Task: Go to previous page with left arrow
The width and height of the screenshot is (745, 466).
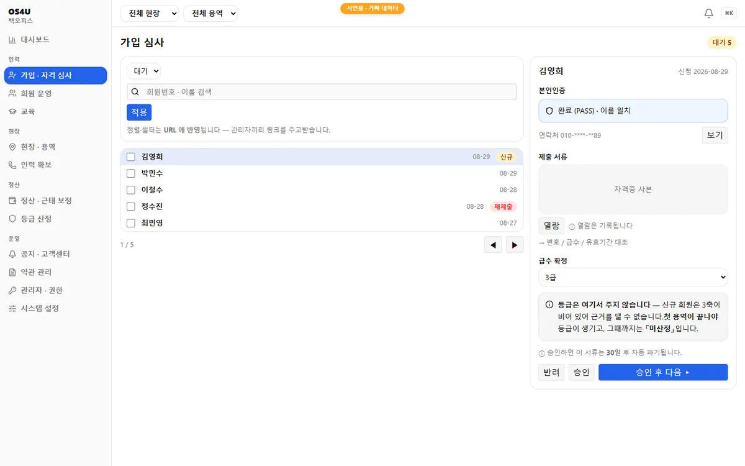Action: click(x=493, y=245)
